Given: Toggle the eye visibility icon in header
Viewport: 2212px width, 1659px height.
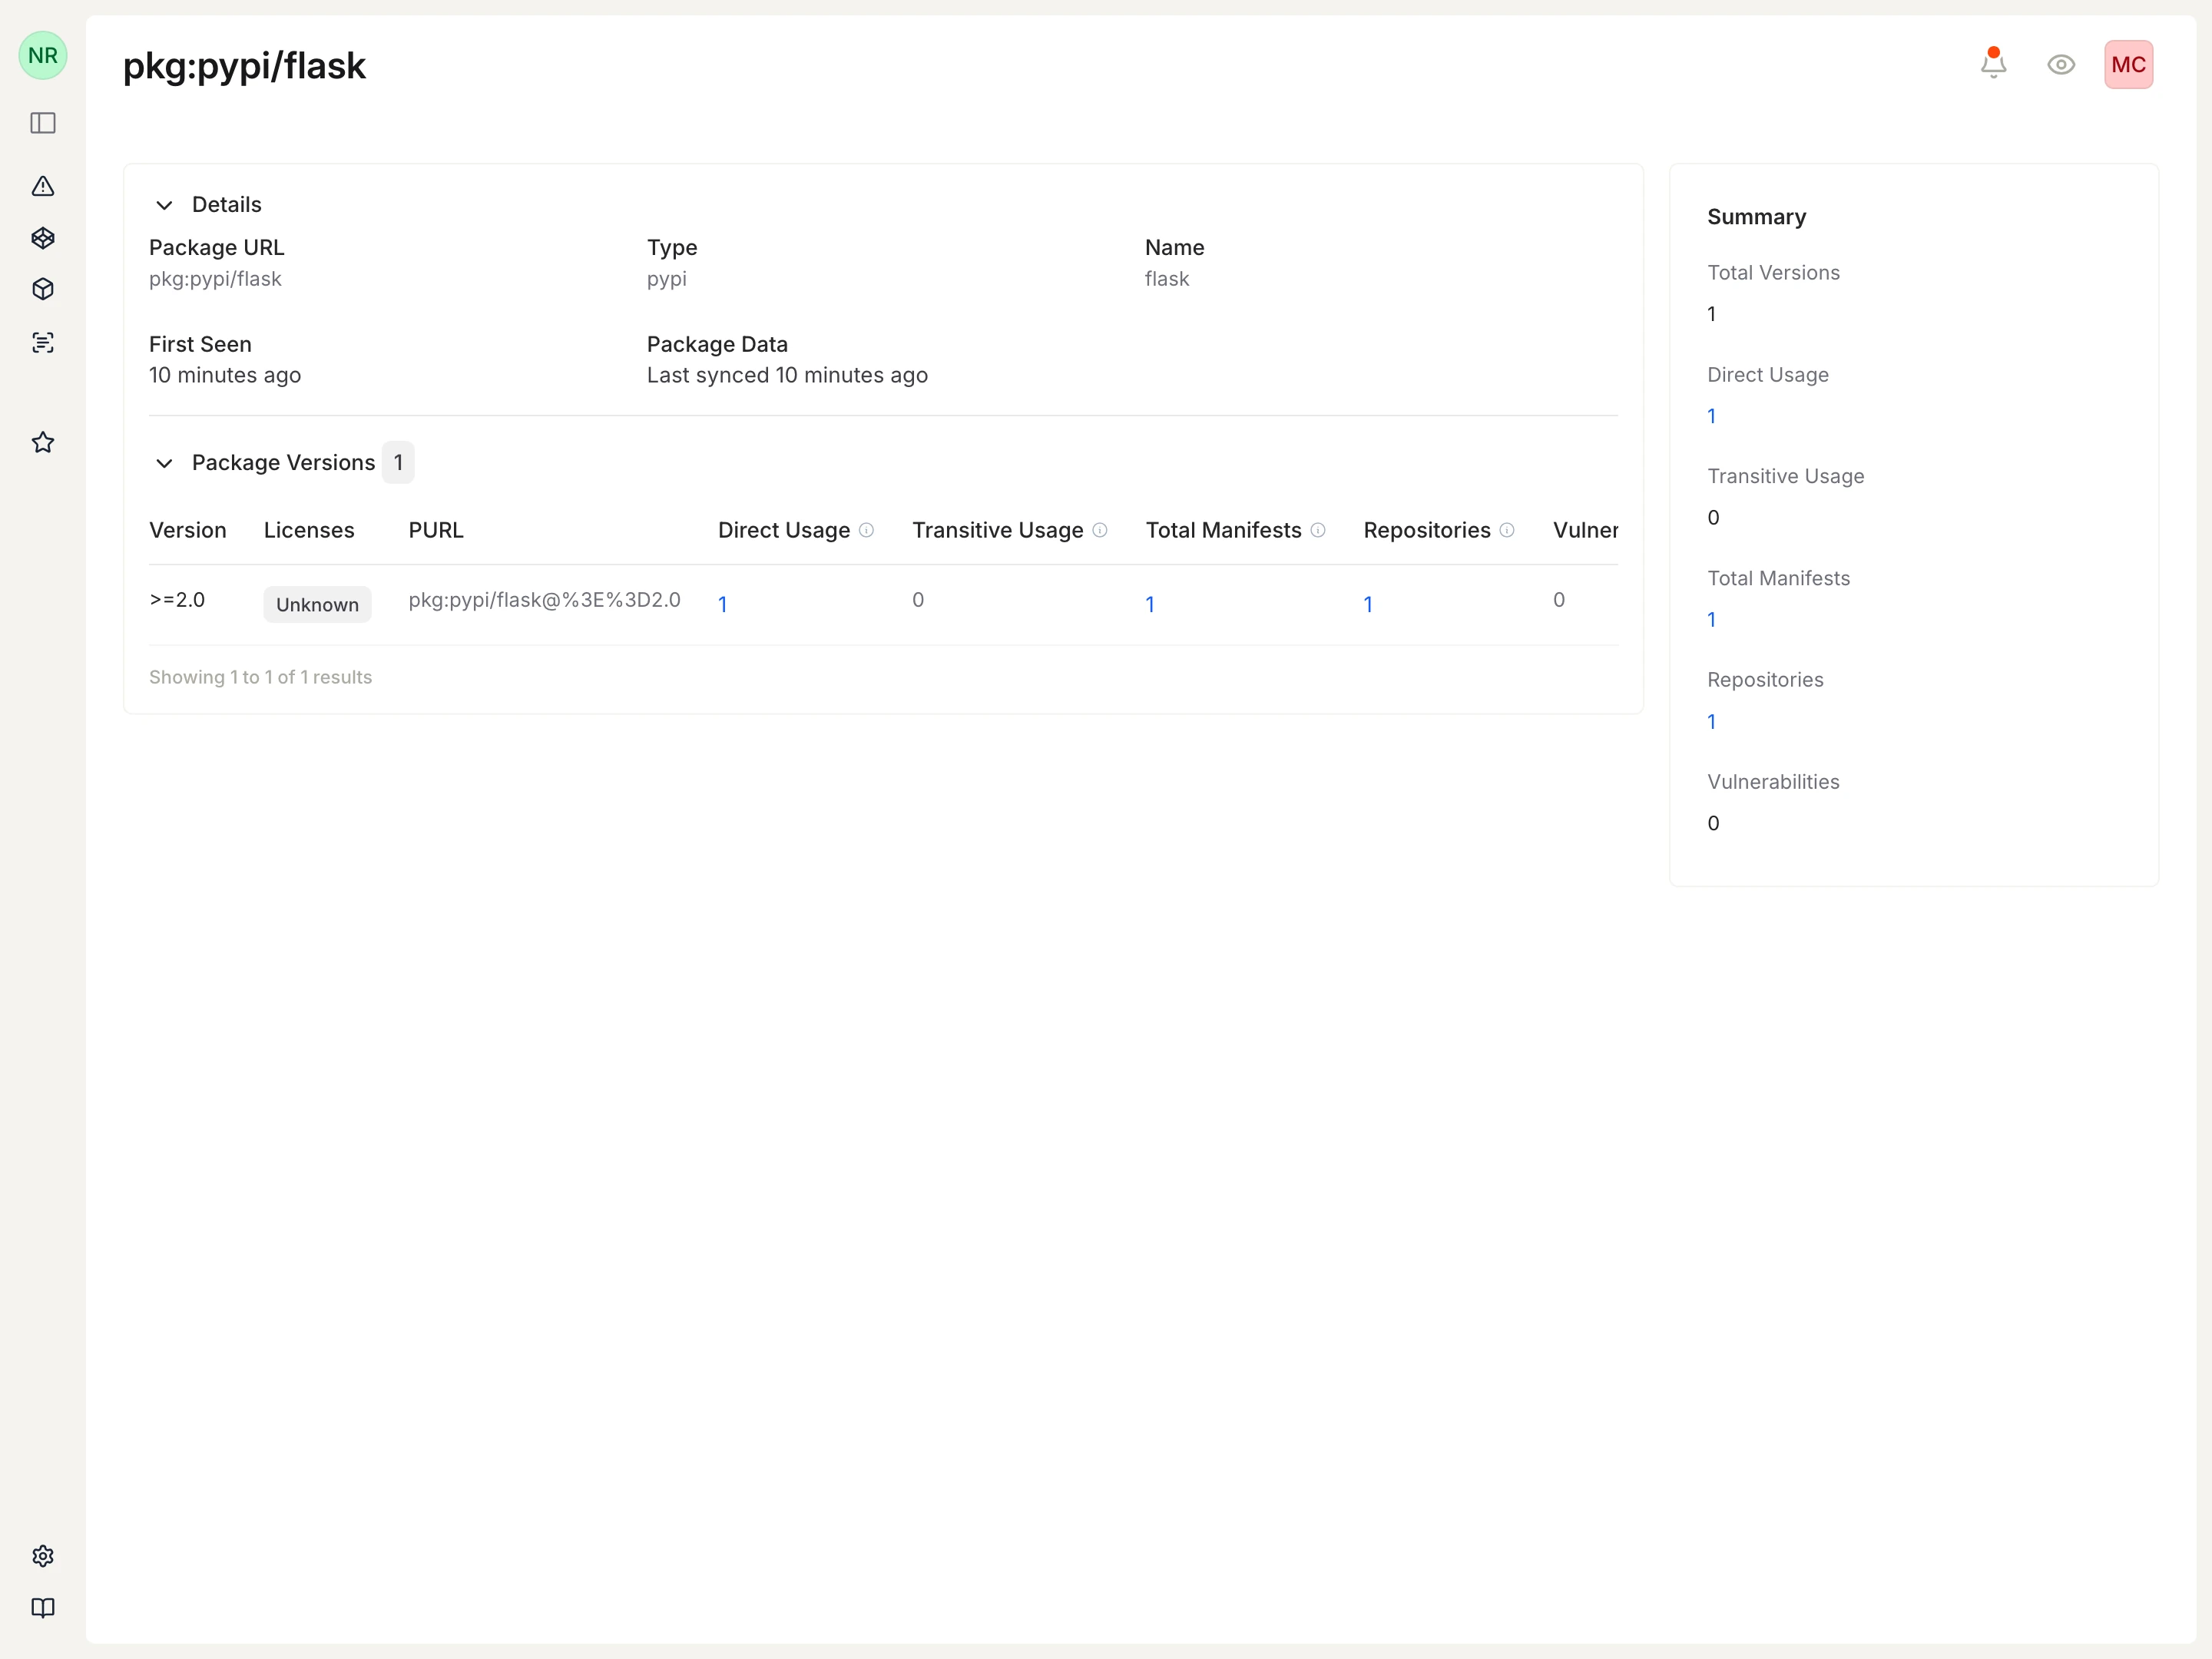Looking at the screenshot, I should click(x=2061, y=65).
